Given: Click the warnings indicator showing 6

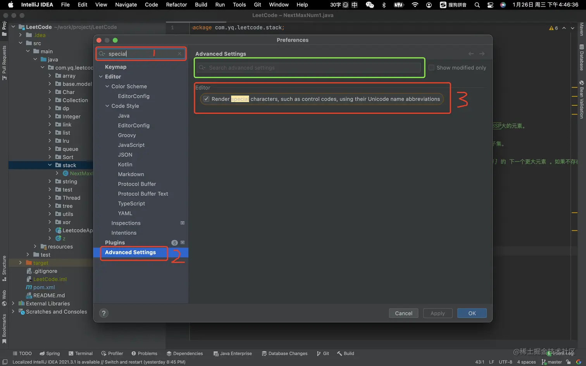Looking at the screenshot, I should point(553,28).
